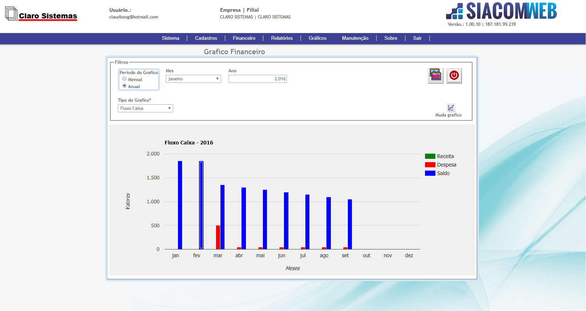Viewport: 586px width, 311px height.
Task: Click the version text 1.00.10
Action: [473, 24]
